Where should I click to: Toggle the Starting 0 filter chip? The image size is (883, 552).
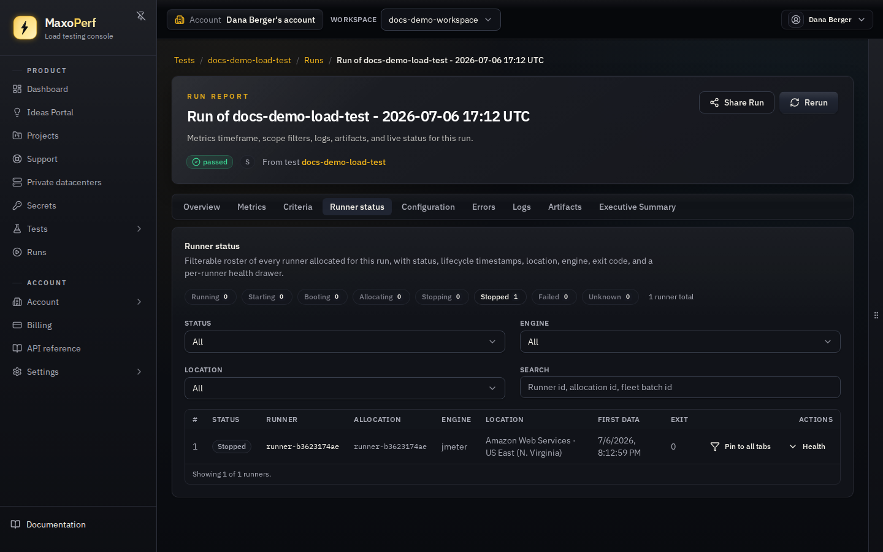266,297
